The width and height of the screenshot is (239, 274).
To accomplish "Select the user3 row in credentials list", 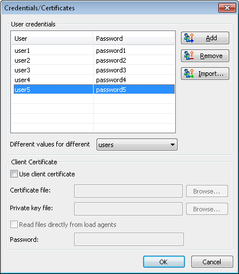I will tap(93, 70).
